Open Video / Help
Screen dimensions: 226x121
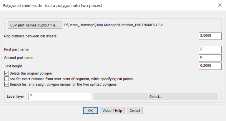click(112, 110)
